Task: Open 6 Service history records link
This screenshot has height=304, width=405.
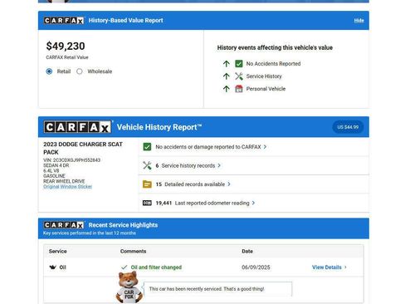Action: [185, 165]
